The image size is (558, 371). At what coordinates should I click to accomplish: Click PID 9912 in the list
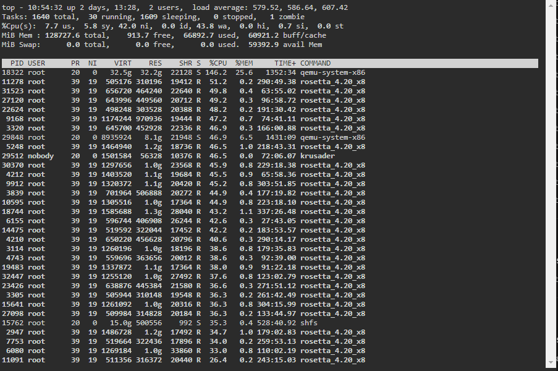tap(15, 184)
